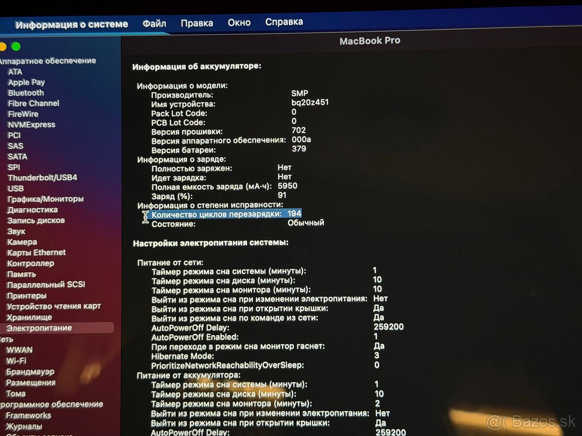
Task: Select NVMExpress in the sidebar
Action: tap(32, 125)
